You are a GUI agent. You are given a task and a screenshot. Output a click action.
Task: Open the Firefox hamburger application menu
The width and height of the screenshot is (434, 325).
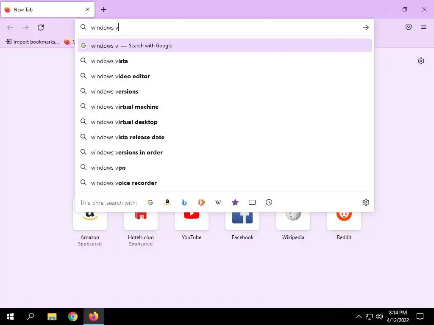coord(424,27)
